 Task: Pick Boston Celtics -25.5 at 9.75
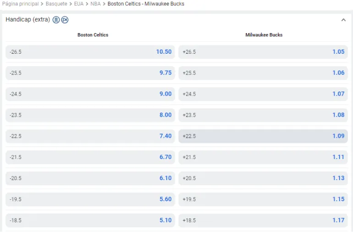(x=90, y=73)
